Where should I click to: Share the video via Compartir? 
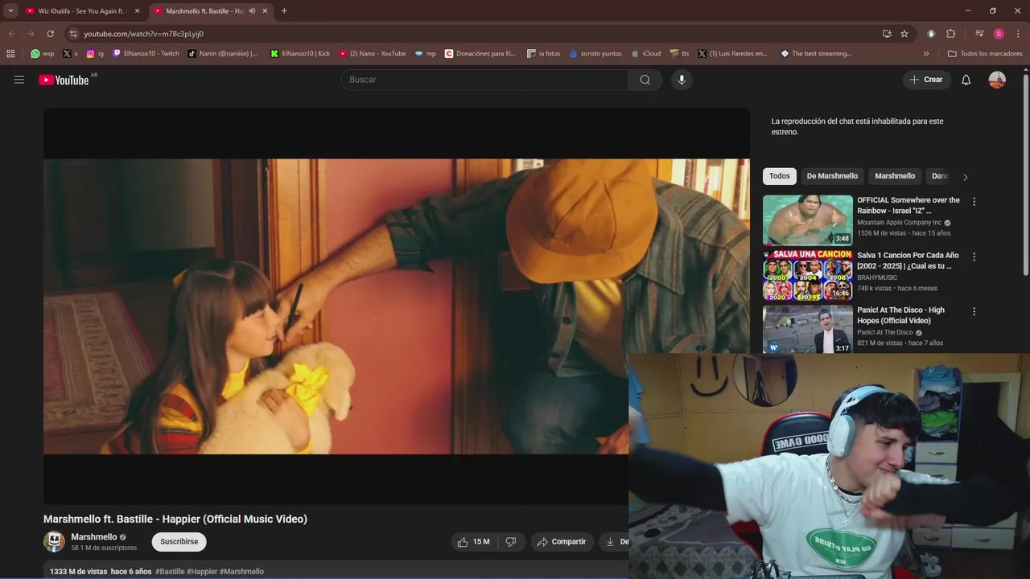(562, 542)
